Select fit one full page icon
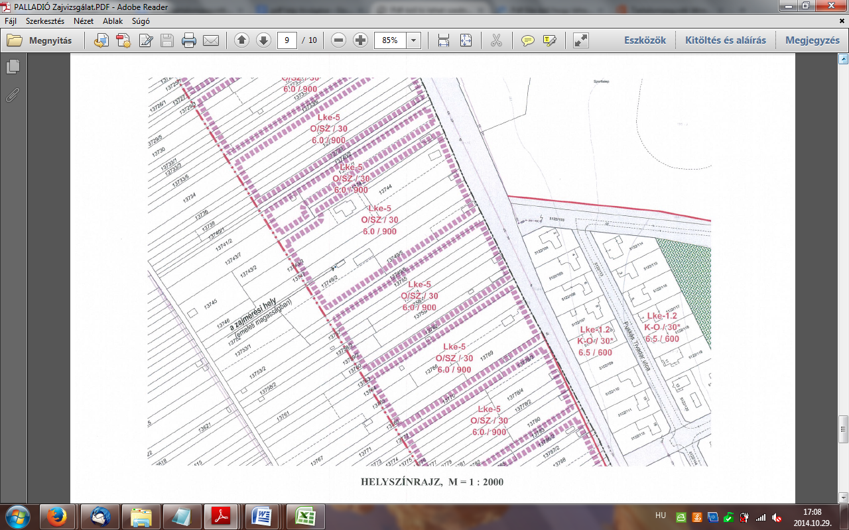849x530 pixels. pos(466,40)
